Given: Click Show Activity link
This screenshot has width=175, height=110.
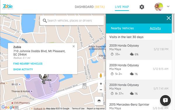Looking at the screenshot, I should 23,69.
